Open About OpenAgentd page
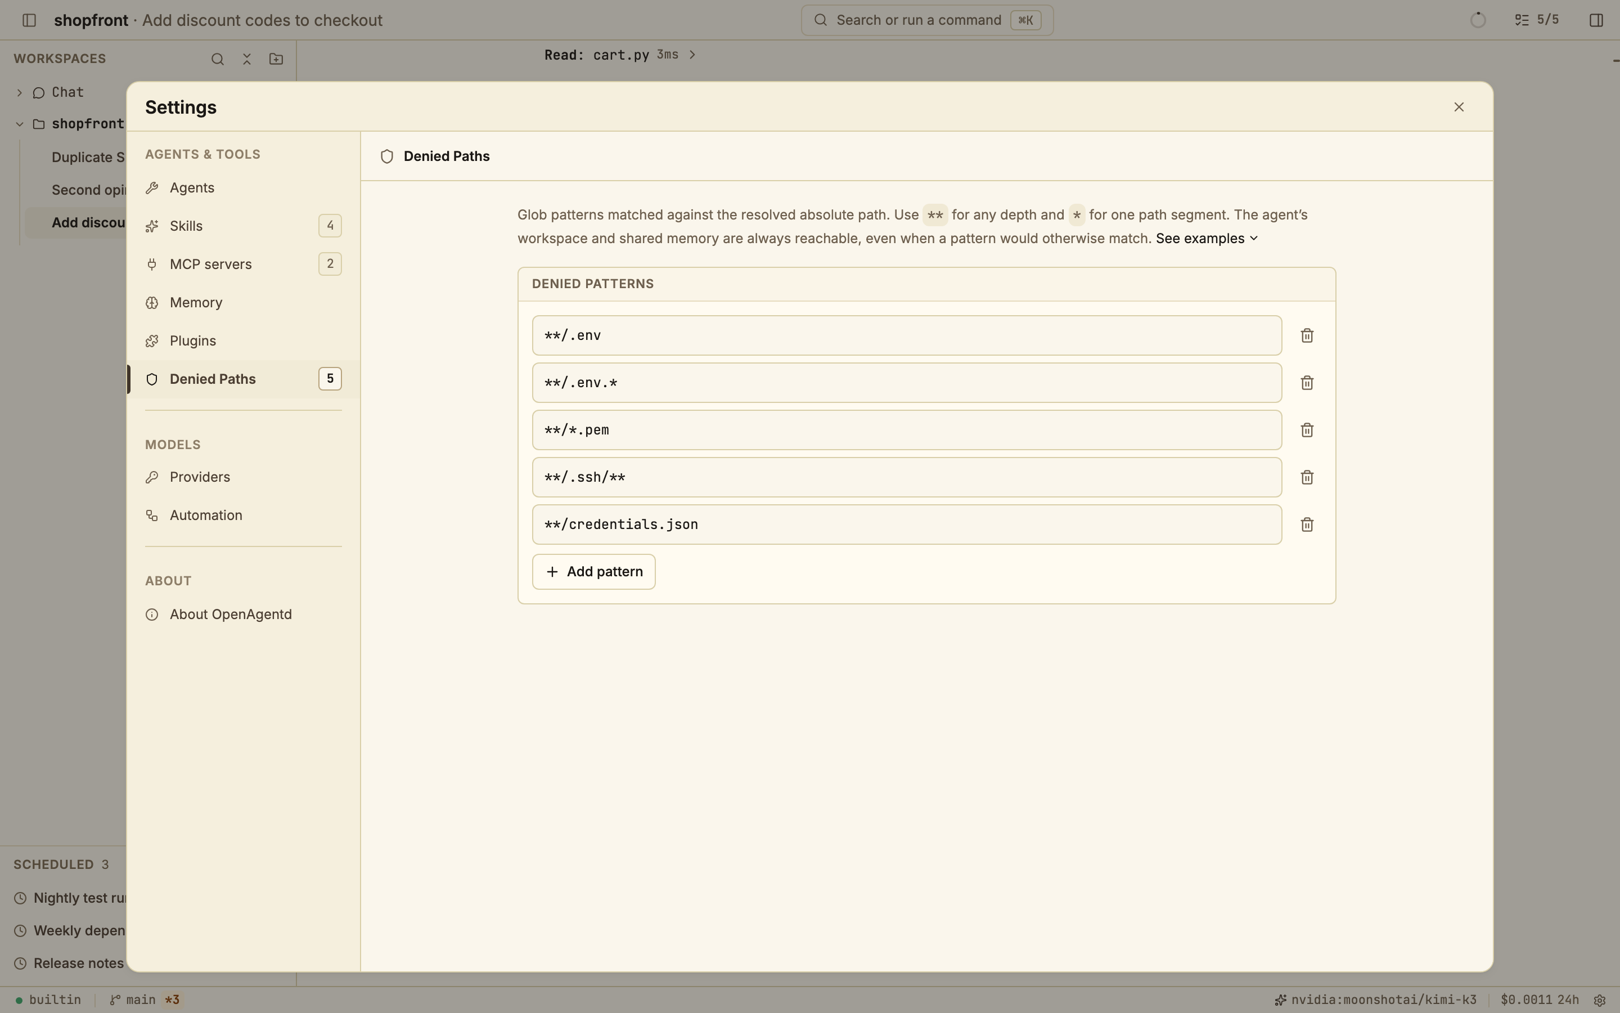 [x=244, y=615]
